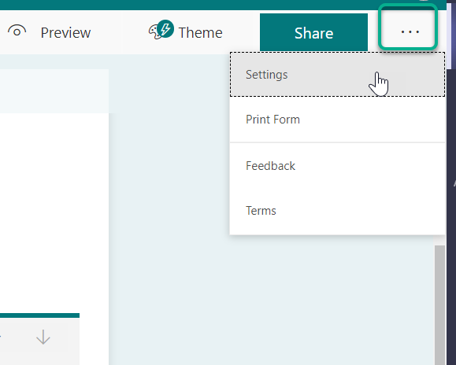Click the lightning badge on Theme
456x365 pixels.
[165, 28]
